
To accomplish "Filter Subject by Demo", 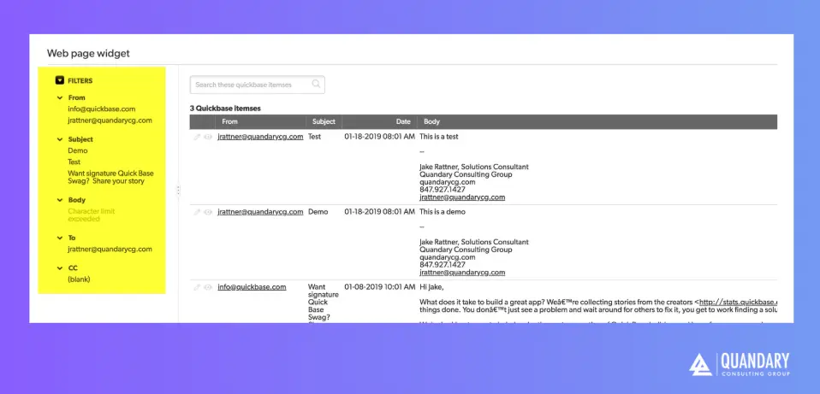I will [78, 150].
